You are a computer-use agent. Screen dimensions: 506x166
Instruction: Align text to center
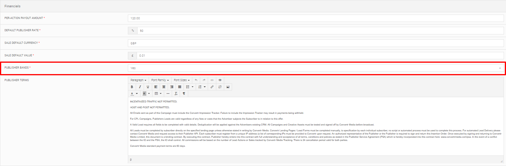coord(164,87)
